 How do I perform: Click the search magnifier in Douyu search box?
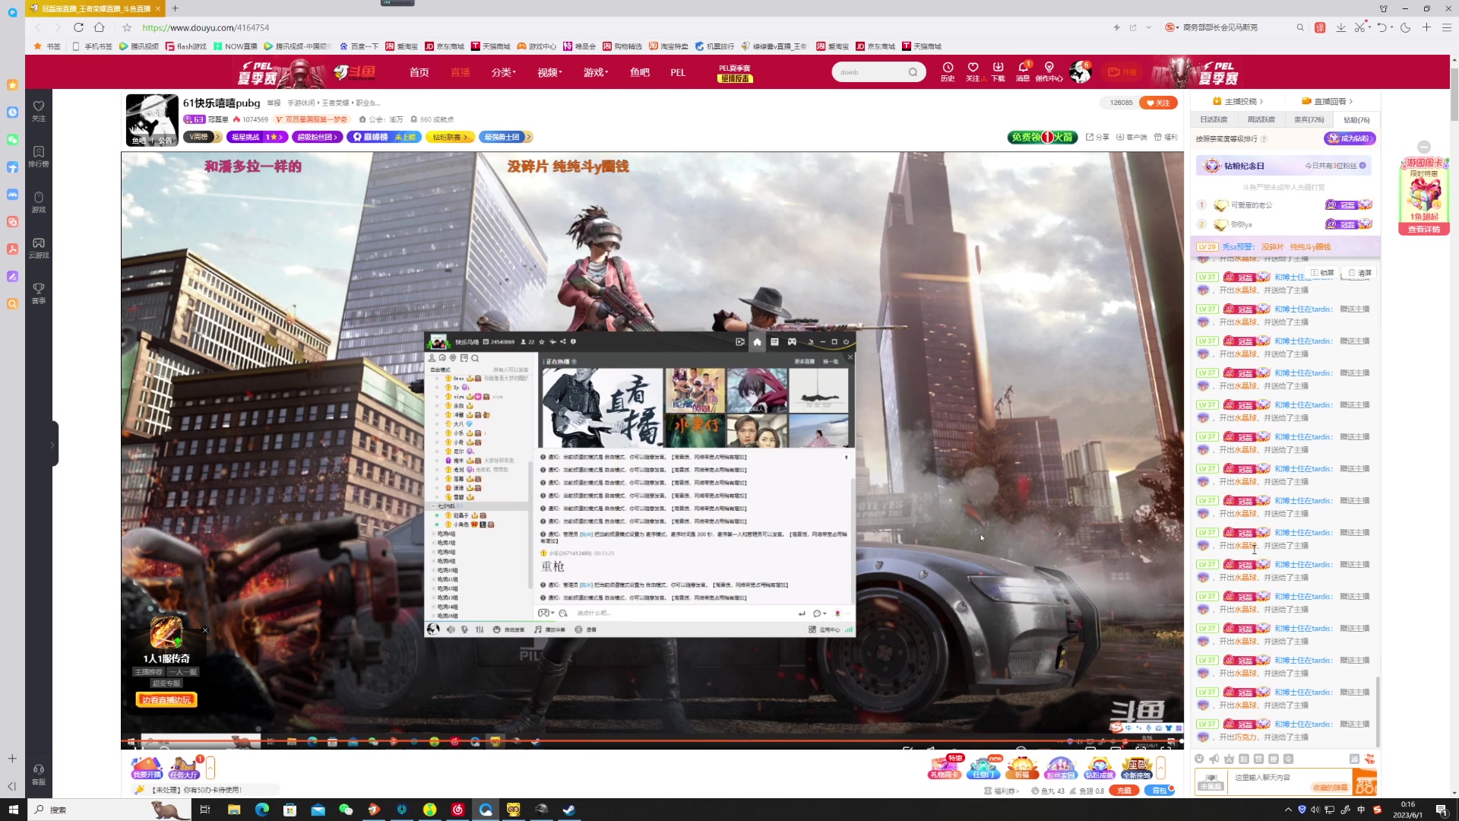pyautogui.click(x=913, y=72)
